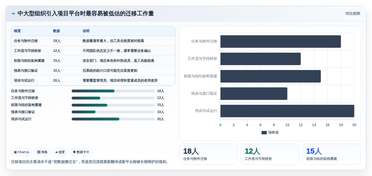Screen dimensions: 372x176
Task: Click the 20人 value in the table
Action: (57, 80)
